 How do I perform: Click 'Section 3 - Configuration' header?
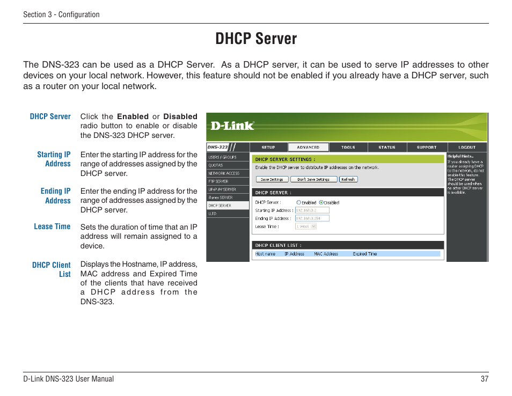click(x=61, y=14)
